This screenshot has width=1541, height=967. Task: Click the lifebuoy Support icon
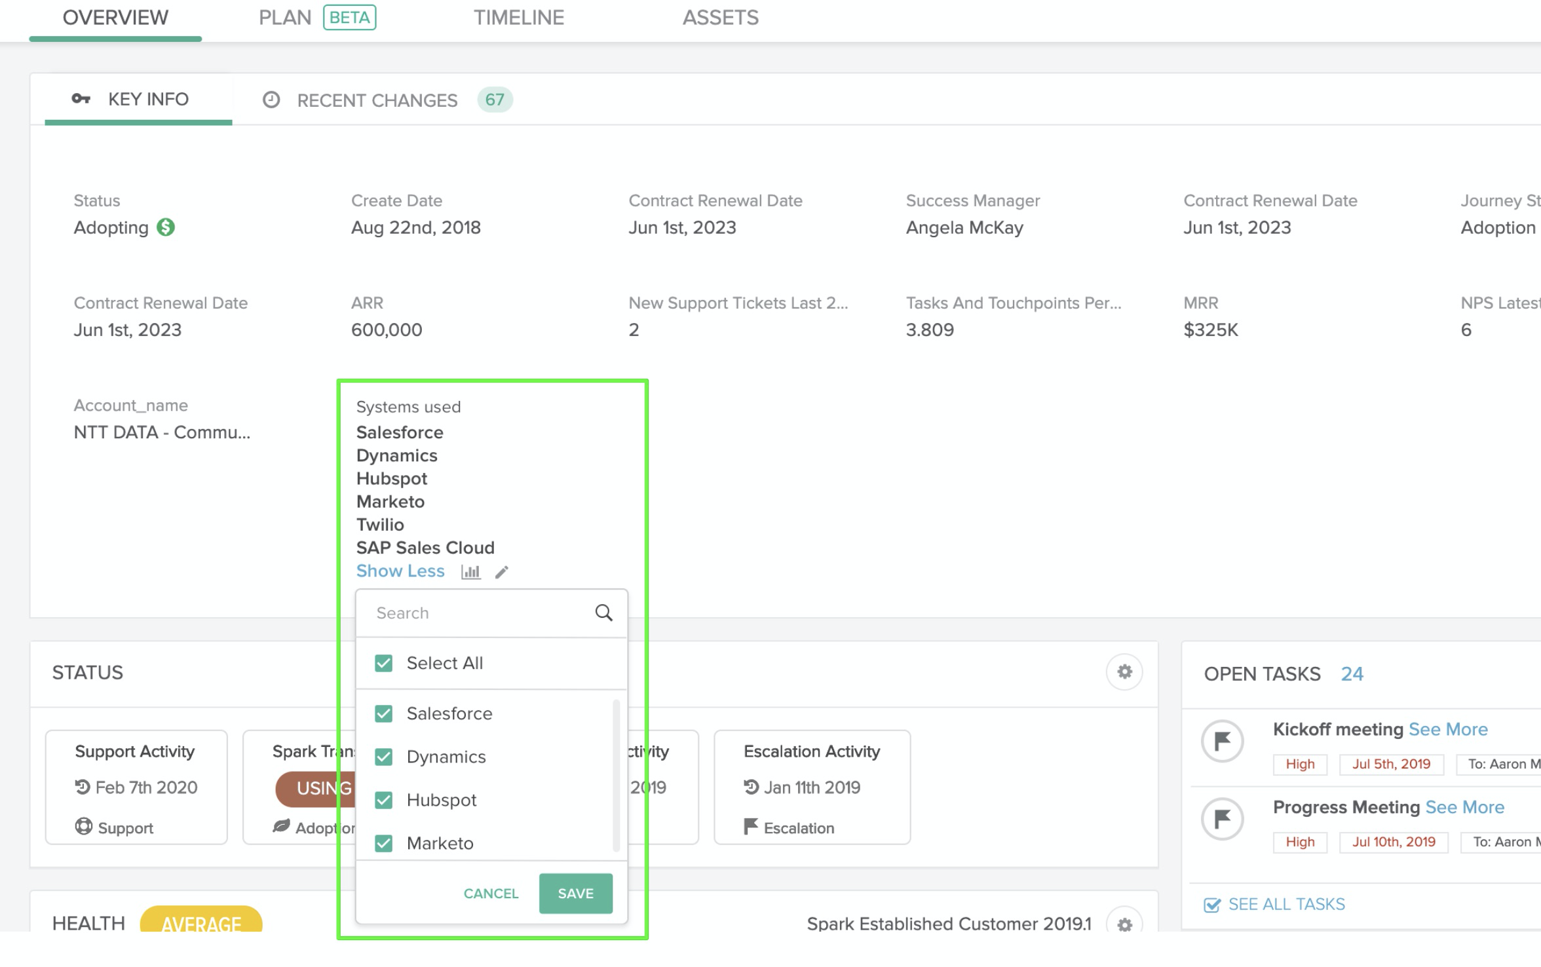tap(84, 826)
